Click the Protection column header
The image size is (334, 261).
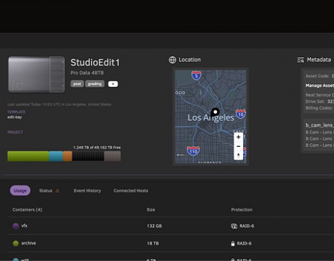(242, 209)
